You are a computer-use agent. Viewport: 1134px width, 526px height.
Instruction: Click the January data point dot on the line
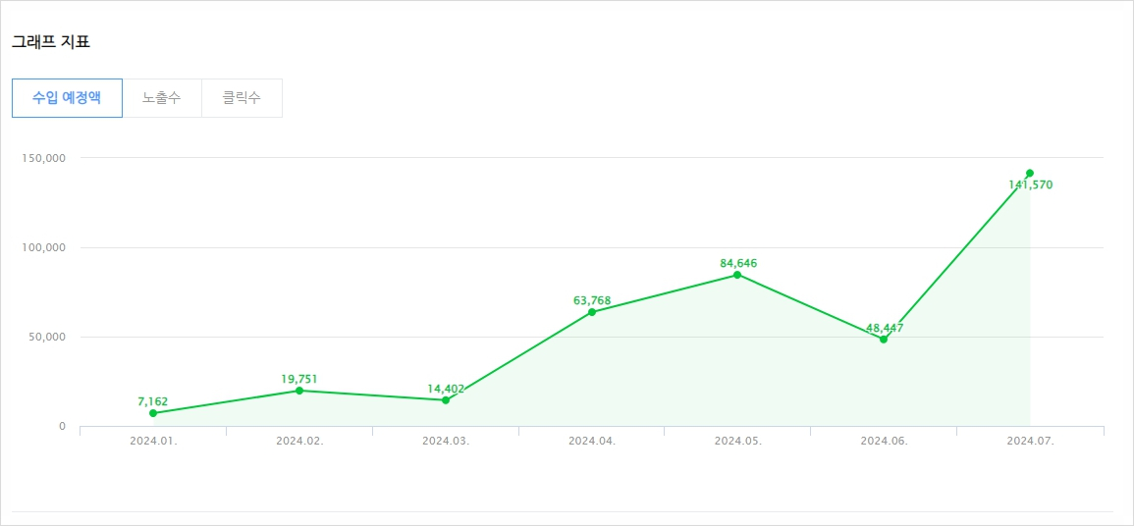pyautogui.click(x=153, y=413)
